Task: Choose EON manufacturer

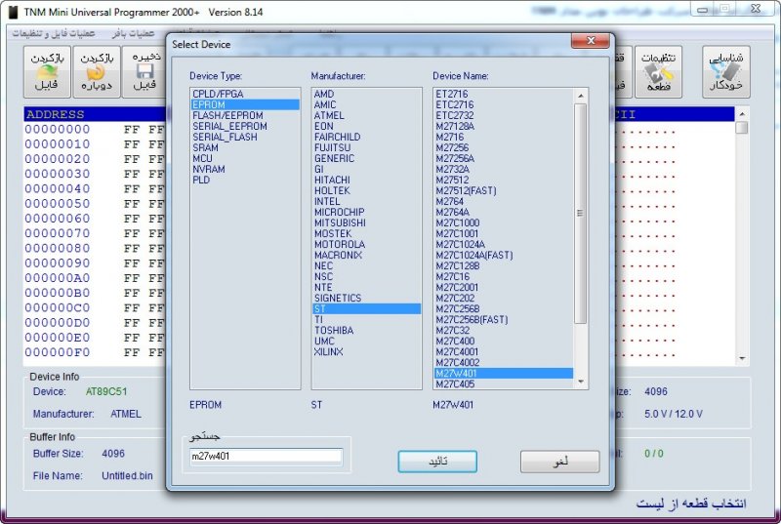Action: click(x=367, y=127)
